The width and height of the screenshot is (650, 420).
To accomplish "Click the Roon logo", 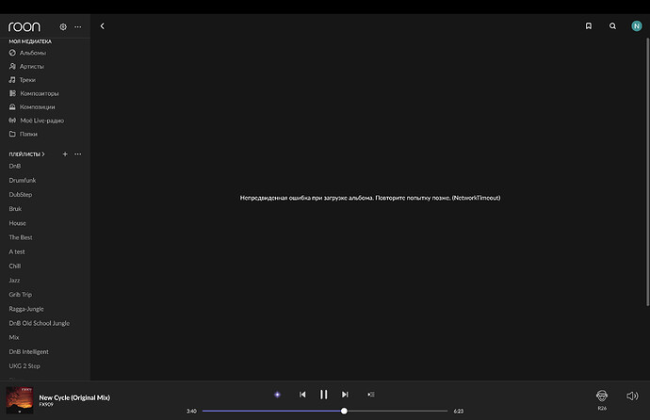I will [x=24, y=27].
